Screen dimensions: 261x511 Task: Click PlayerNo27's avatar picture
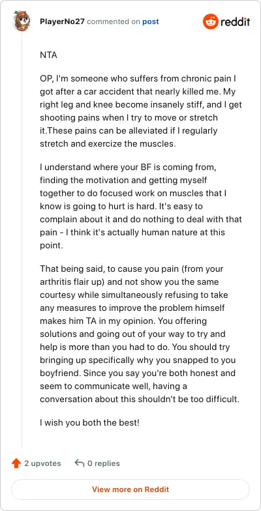coord(22,21)
